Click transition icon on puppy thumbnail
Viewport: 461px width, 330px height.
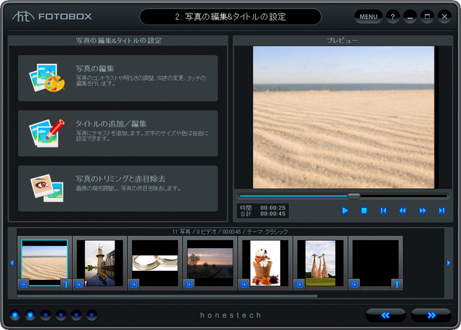coord(244,285)
